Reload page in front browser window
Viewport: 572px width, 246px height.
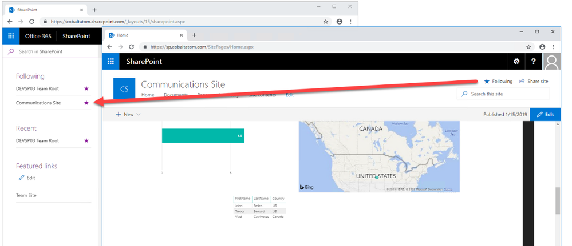pyautogui.click(x=132, y=47)
